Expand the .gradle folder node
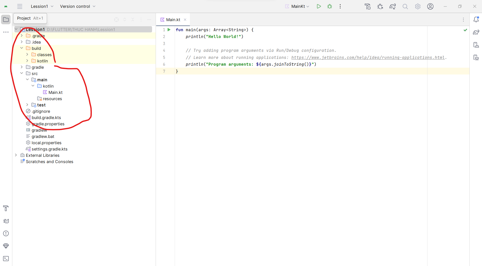Screen dimensions: 482x266 point(22,36)
